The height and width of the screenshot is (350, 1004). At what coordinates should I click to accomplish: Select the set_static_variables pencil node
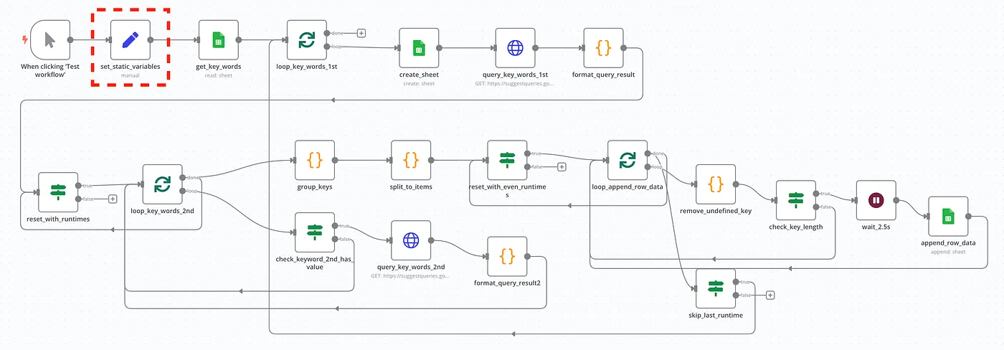click(130, 40)
